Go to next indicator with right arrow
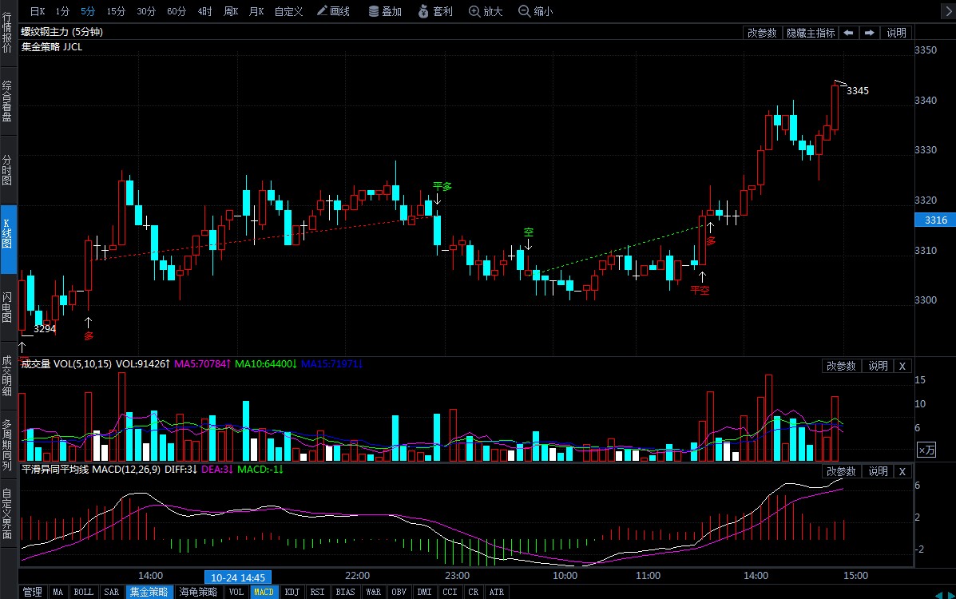 pos(870,33)
